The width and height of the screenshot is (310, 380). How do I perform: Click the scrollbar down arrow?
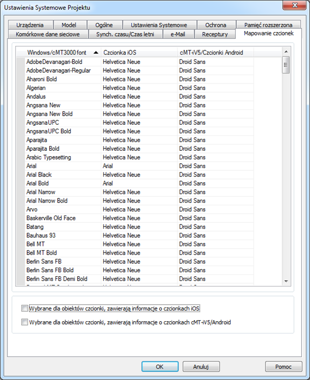pyautogui.click(x=286, y=281)
